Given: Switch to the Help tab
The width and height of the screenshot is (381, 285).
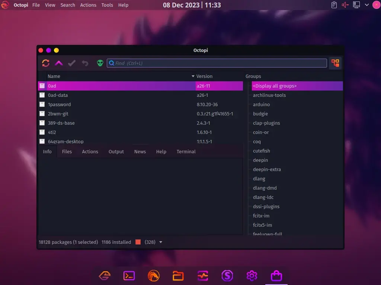Looking at the screenshot, I should coord(161,152).
